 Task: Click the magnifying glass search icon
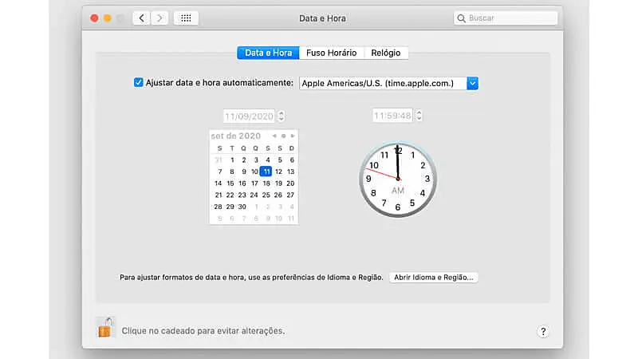tap(461, 18)
